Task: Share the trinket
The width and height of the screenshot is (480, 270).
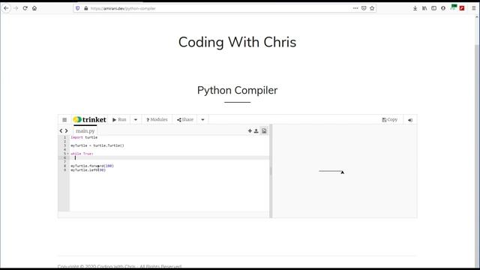Action: [185, 120]
